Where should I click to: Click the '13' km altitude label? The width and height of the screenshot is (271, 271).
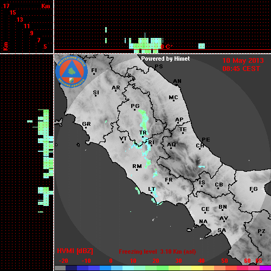coord(20,20)
